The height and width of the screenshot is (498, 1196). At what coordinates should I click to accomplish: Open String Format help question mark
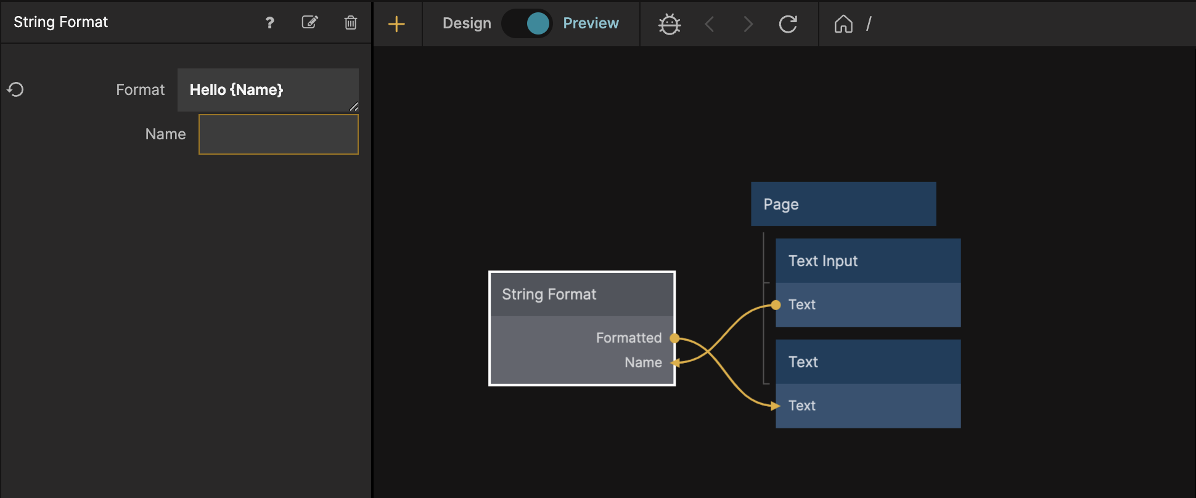(x=269, y=23)
